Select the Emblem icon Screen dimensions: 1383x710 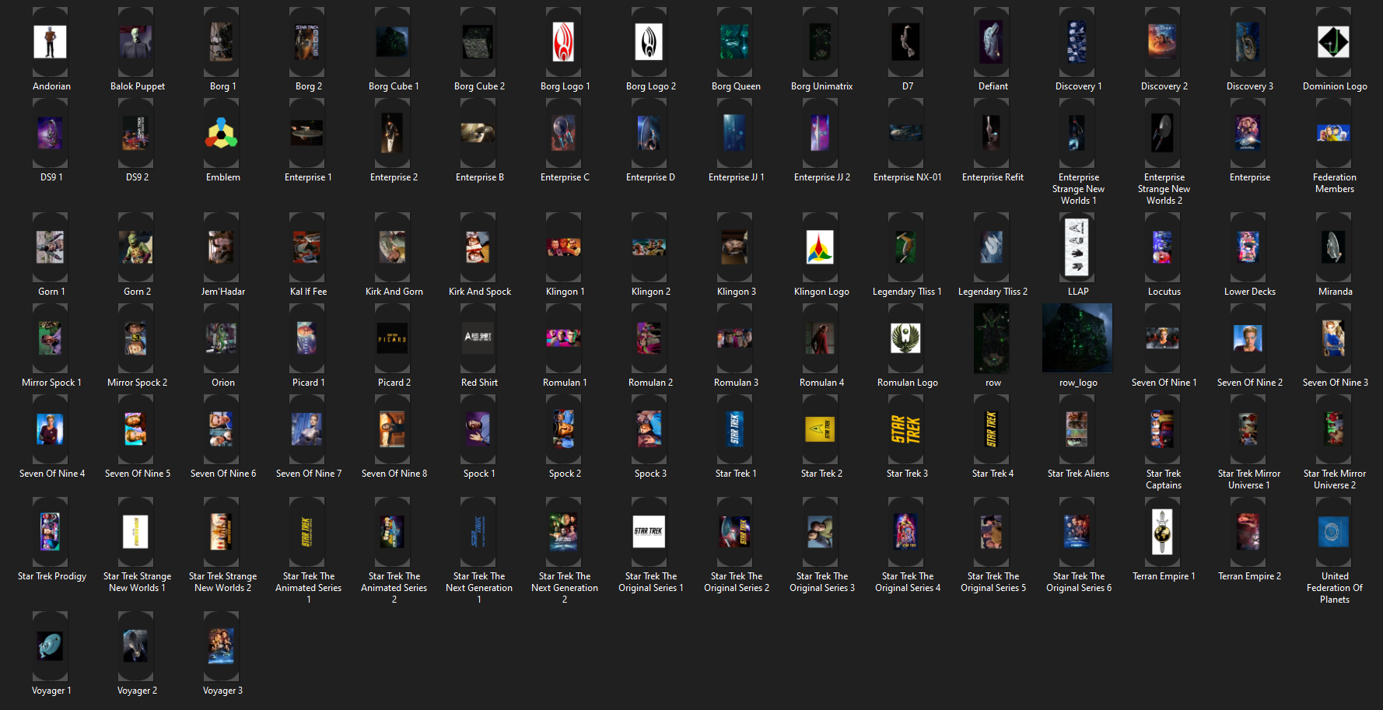222,133
